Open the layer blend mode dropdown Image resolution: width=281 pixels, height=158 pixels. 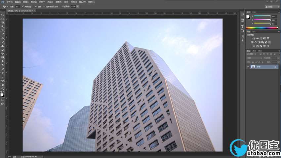[254, 58]
